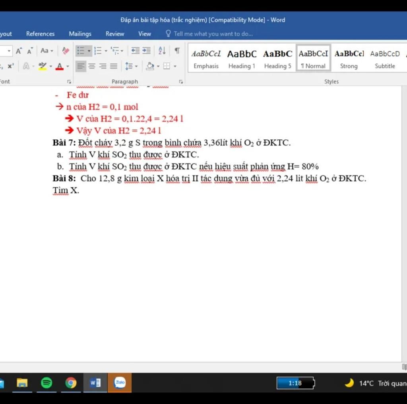
Task: Apply multilevel list formatting
Action: point(114,50)
